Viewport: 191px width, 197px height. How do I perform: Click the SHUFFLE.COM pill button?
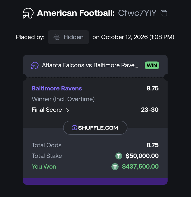coord(95,128)
